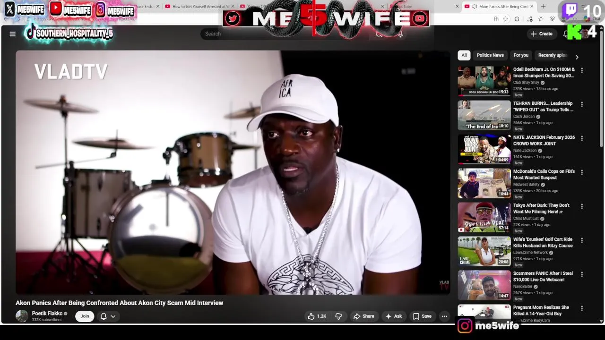Screen dimensions: 605x340
Task: Click Club Shay Shay channel name
Action: point(526,83)
